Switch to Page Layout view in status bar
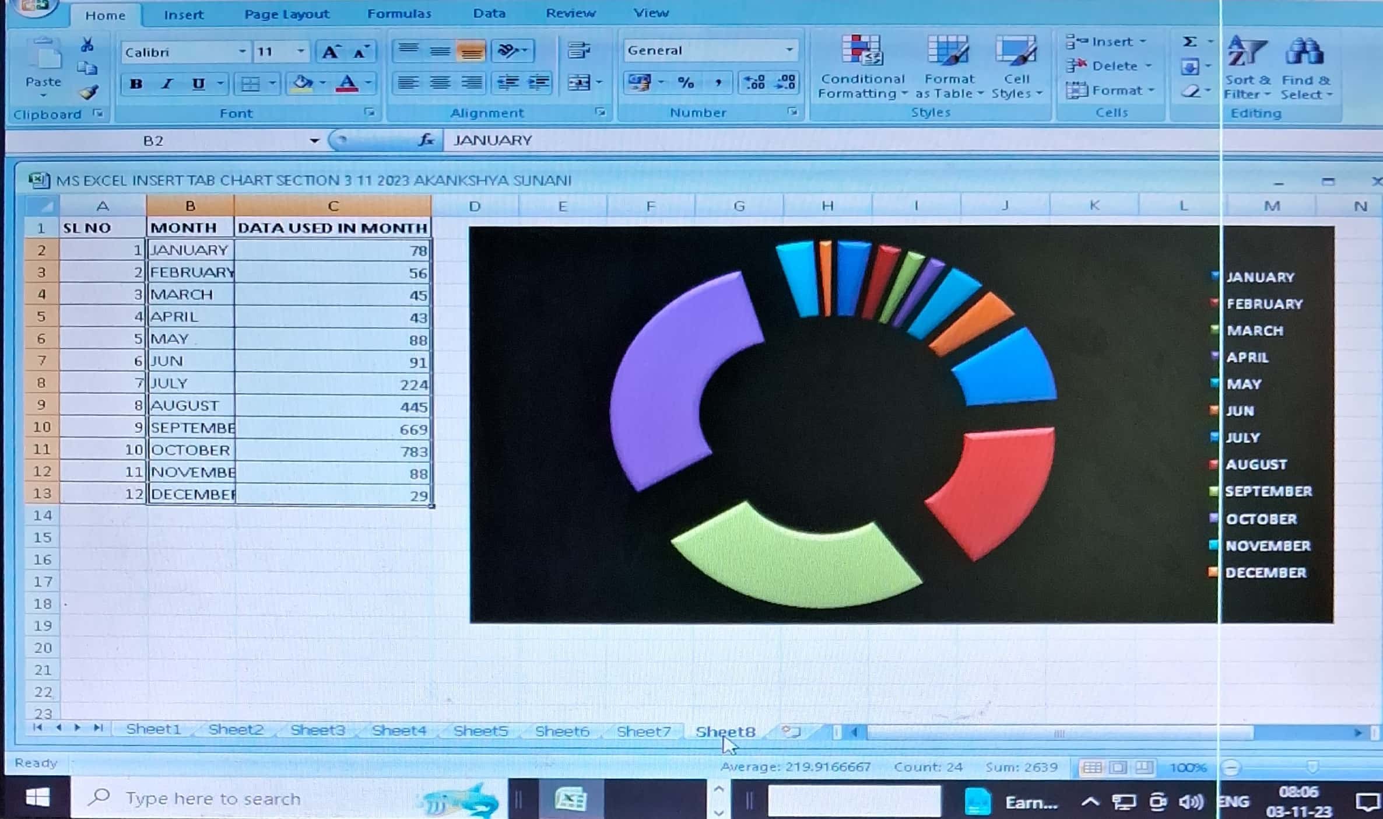1383x819 pixels. [1118, 767]
